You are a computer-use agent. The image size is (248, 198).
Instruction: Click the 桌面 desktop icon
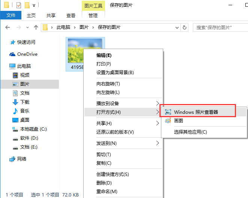[x=15, y=120]
